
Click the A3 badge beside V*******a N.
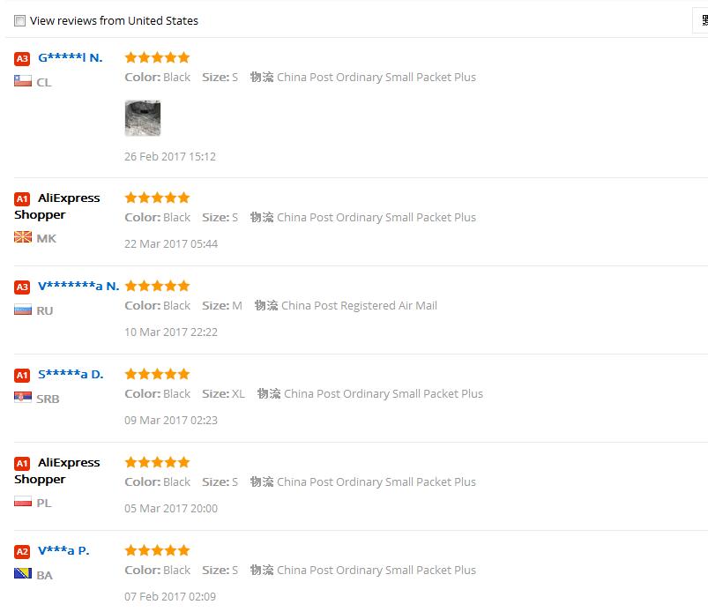point(22,287)
